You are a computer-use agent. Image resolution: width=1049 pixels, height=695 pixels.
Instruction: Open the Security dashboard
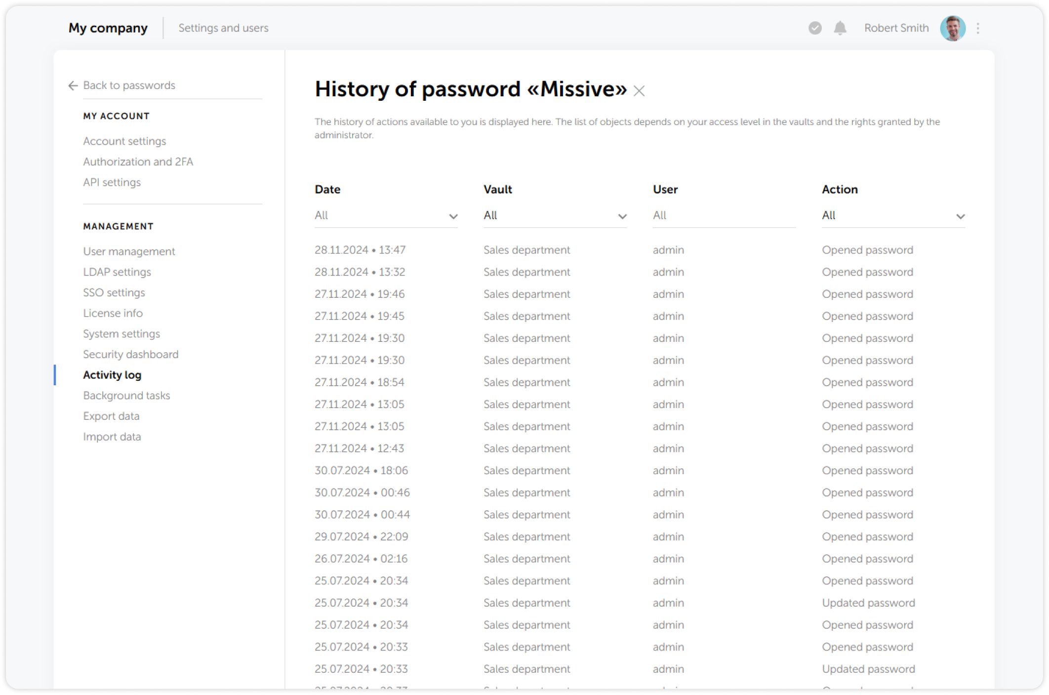pos(130,354)
